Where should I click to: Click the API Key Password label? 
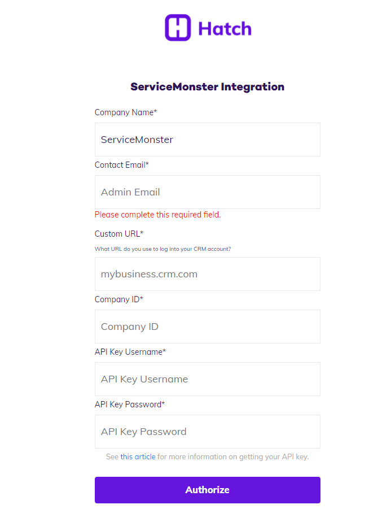(x=129, y=404)
